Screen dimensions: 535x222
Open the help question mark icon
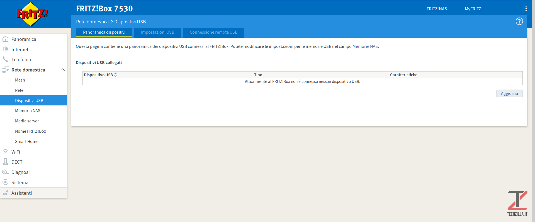(519, 21)
